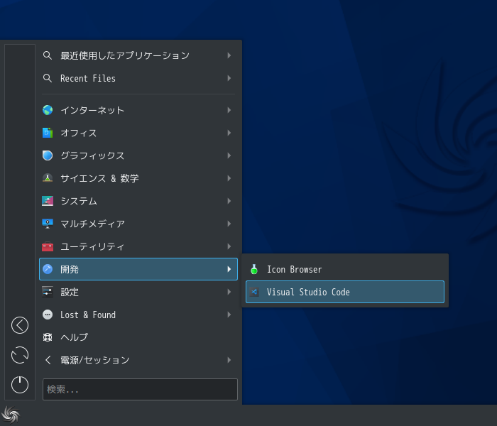Click the arrow on highlighted 開発 entry
Screen dimensions: 497x426
click(229, 269)
